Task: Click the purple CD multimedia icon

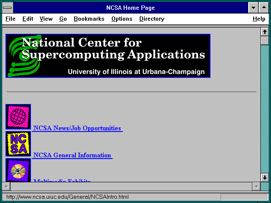Action: pyautogui.click(x=18, y=170)
